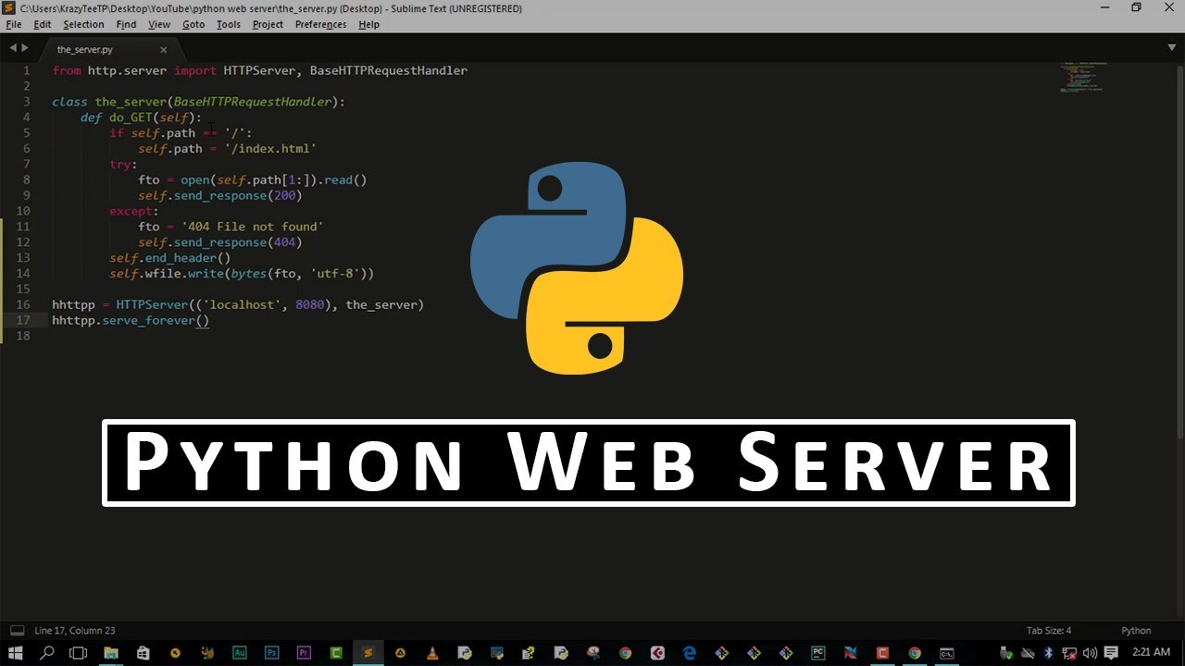Click 'do_GET' in the method definition

coord(131,117)
